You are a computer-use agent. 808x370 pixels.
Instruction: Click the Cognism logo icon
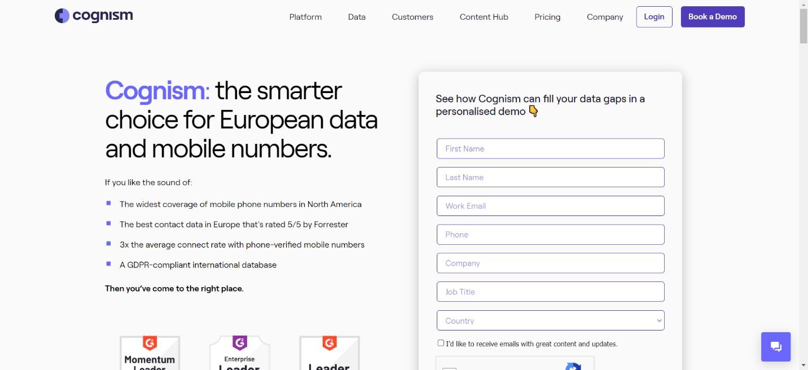62,16
